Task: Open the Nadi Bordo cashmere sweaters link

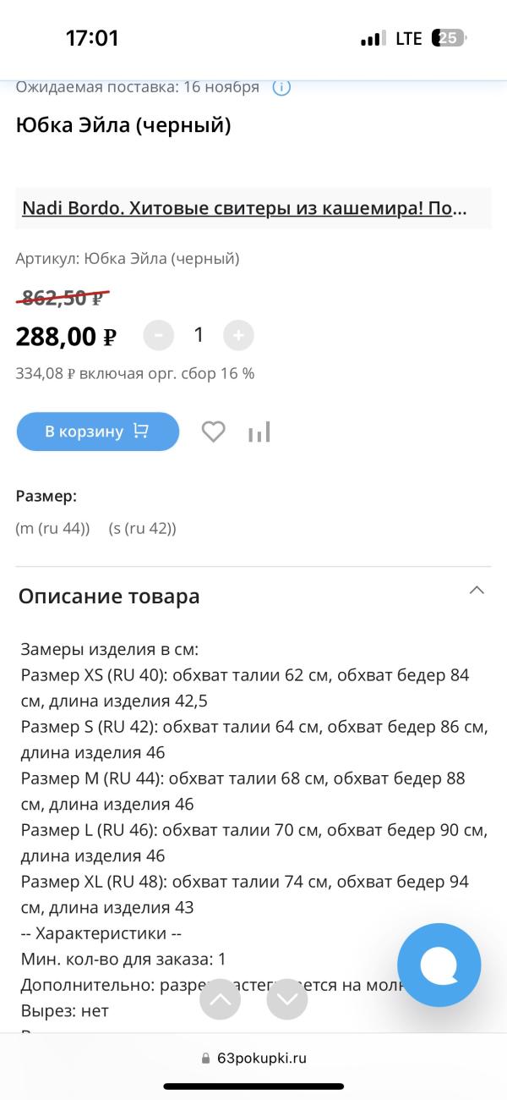Action: coord(244,208)
